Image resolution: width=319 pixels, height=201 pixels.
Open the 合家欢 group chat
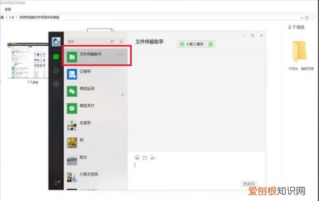pos(96,125)
